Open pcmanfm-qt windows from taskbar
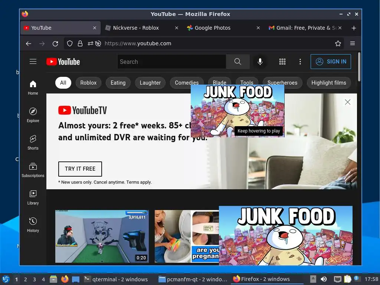The width and height of the screenshot is (380, 285). click(193, 279)
